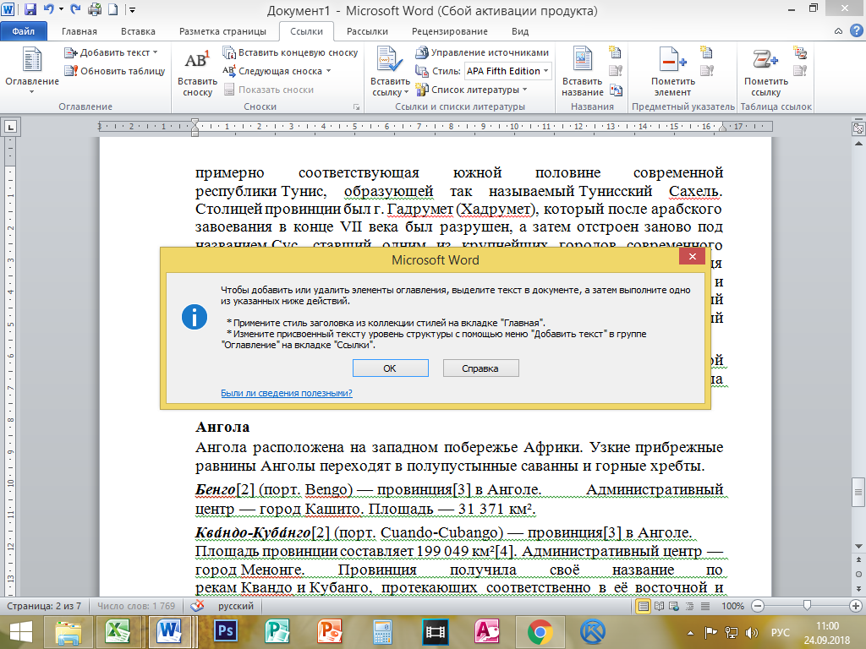Switch to draft view icon

pyautogui.click(x=705, y=606)
